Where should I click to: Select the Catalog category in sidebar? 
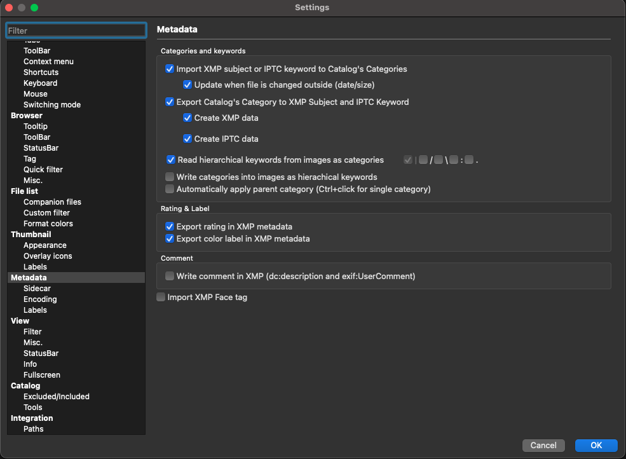25,386
